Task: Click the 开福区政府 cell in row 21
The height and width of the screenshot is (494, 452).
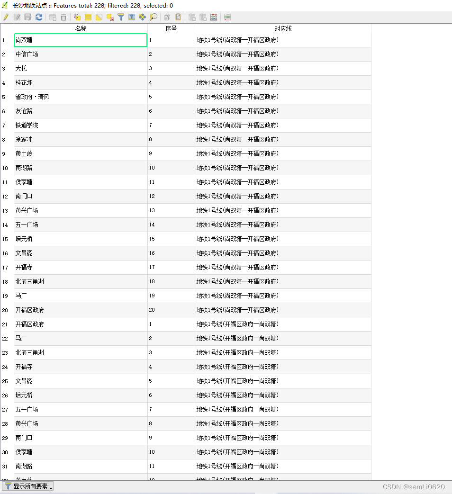Action: point(81,324)
